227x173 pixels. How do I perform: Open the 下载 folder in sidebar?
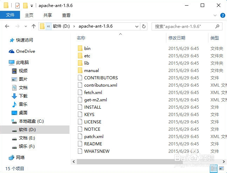coord(20,96)
